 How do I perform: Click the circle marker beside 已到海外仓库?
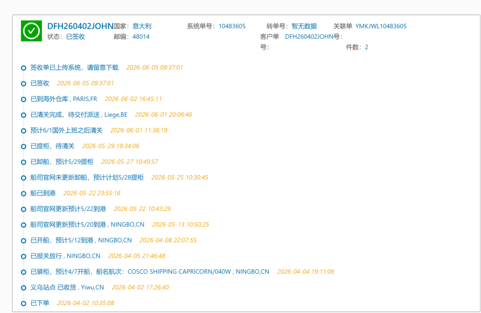(x=24, y=99)
